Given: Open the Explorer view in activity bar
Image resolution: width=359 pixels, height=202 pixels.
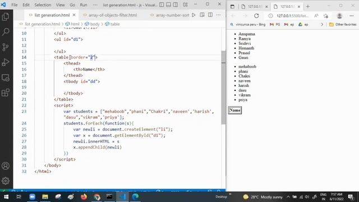Looking at the screenshot, I should (6, 17).
